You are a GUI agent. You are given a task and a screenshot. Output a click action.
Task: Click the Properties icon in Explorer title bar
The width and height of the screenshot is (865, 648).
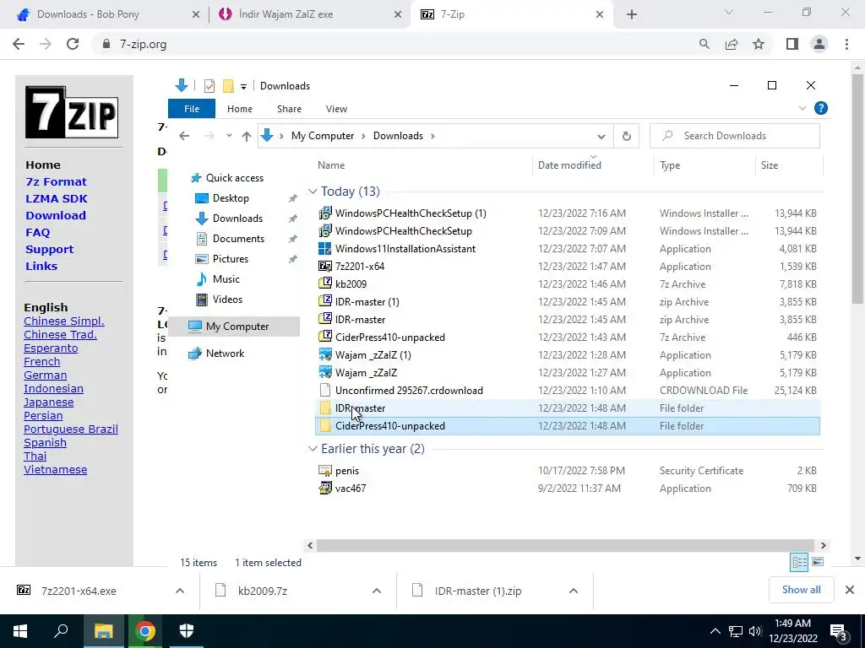pyautogui.click(x=209, y=86)
